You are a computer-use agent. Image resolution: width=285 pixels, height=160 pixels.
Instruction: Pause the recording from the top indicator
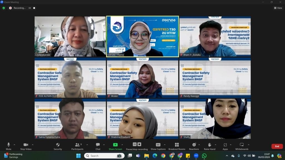[30, 8]
